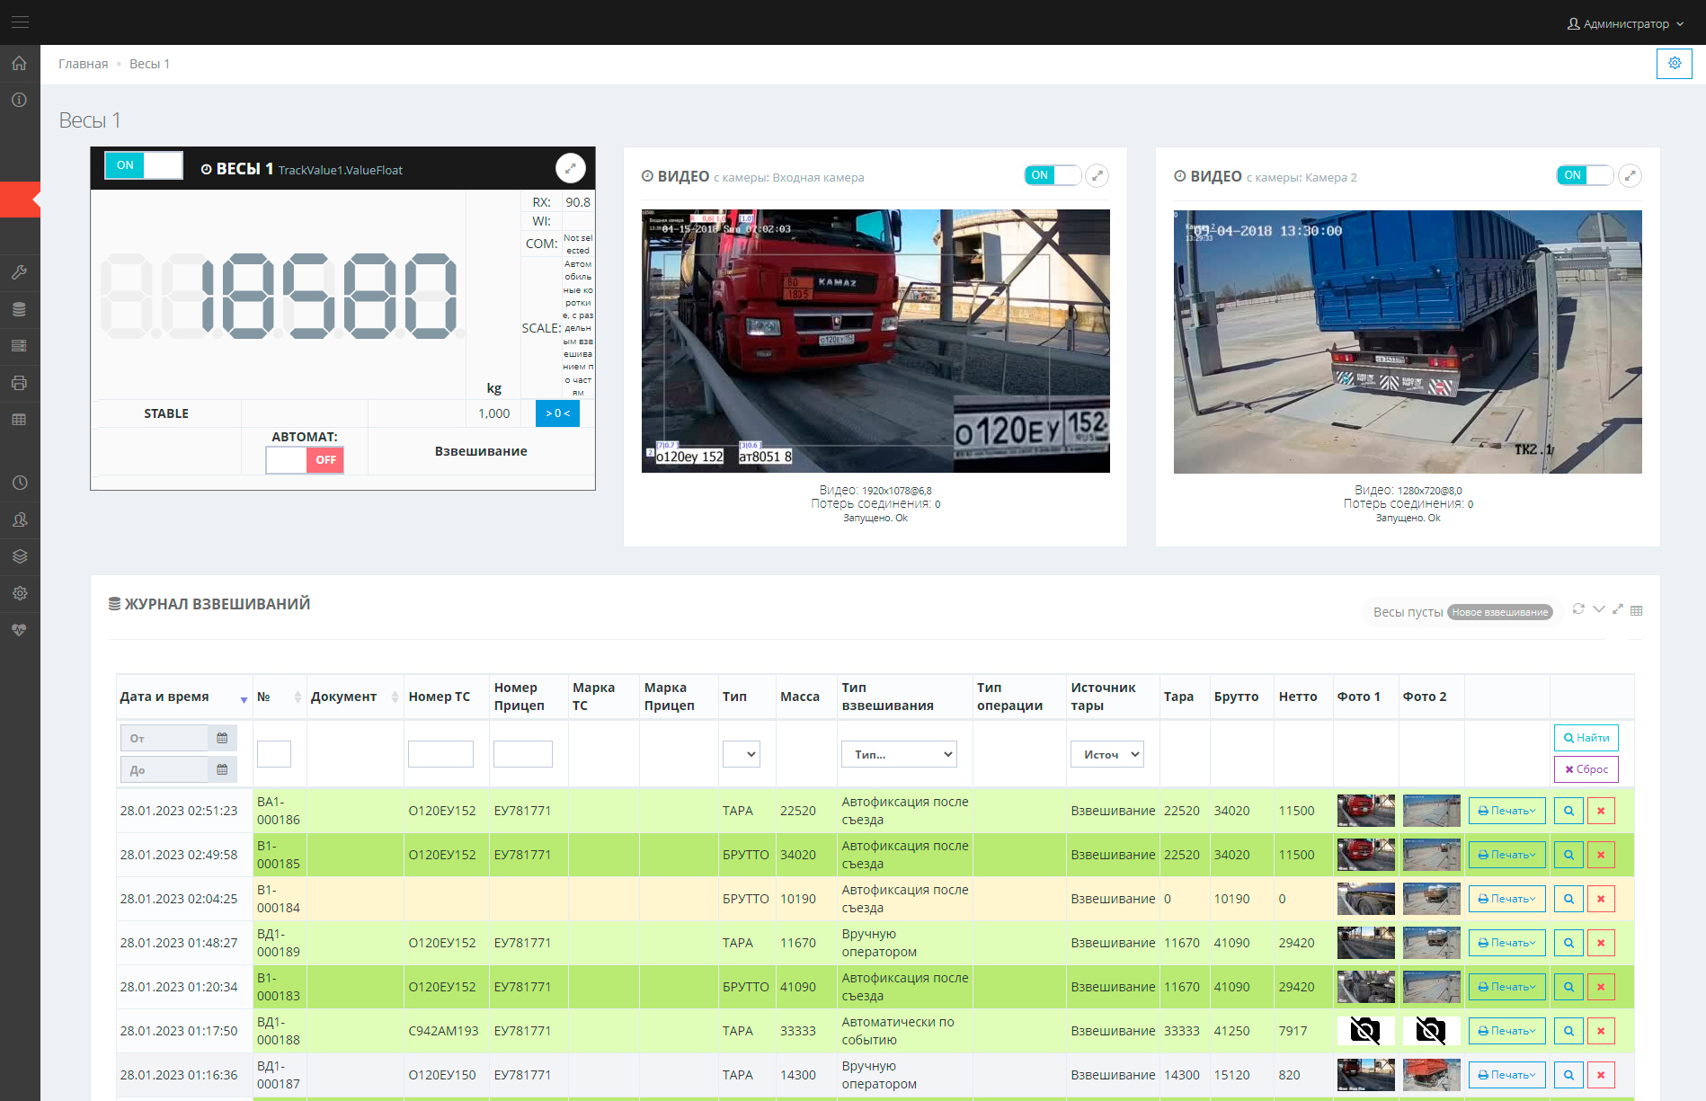Open the printer icon in sidebar
1706x1101 pixels.
20,383
